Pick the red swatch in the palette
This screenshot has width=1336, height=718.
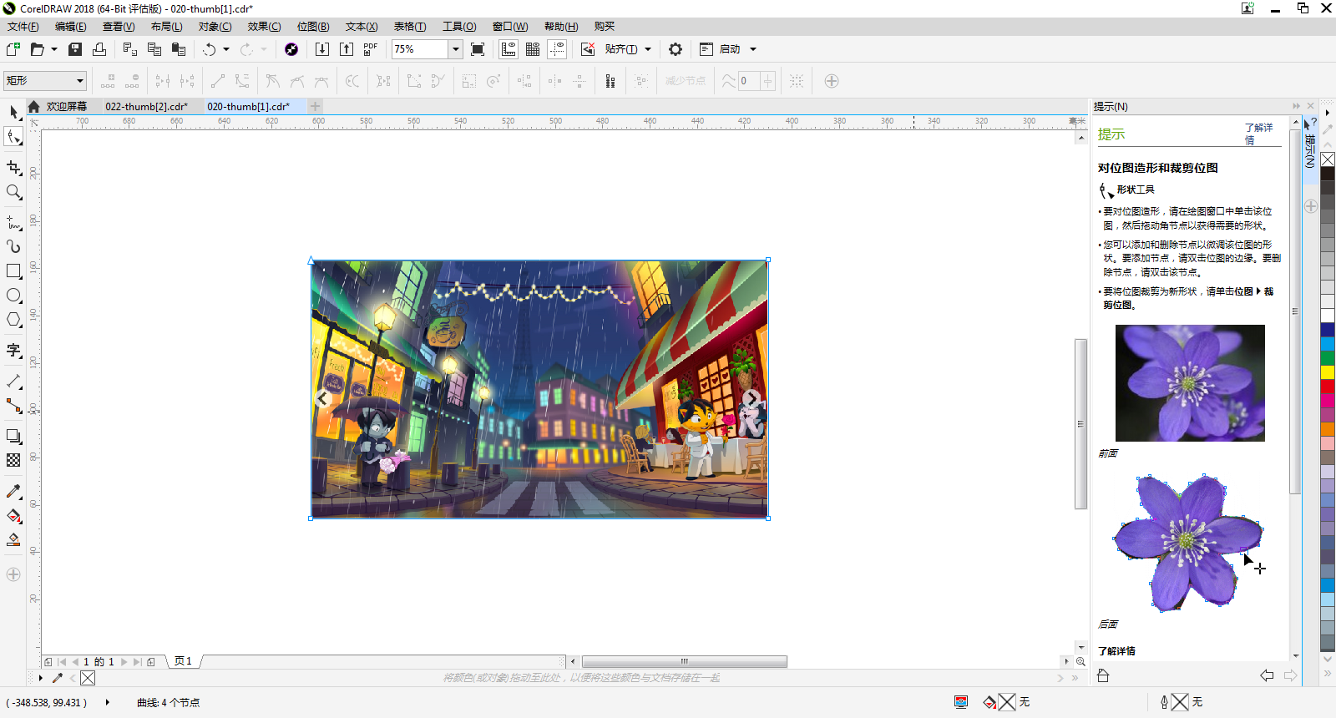pyautogui.click(x=1328, y=387)
